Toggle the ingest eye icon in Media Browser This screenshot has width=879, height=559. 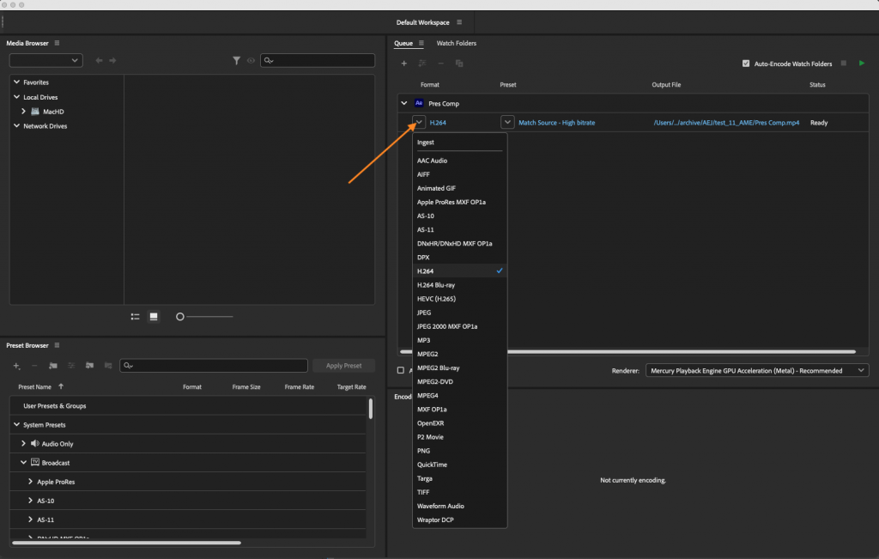251,60
